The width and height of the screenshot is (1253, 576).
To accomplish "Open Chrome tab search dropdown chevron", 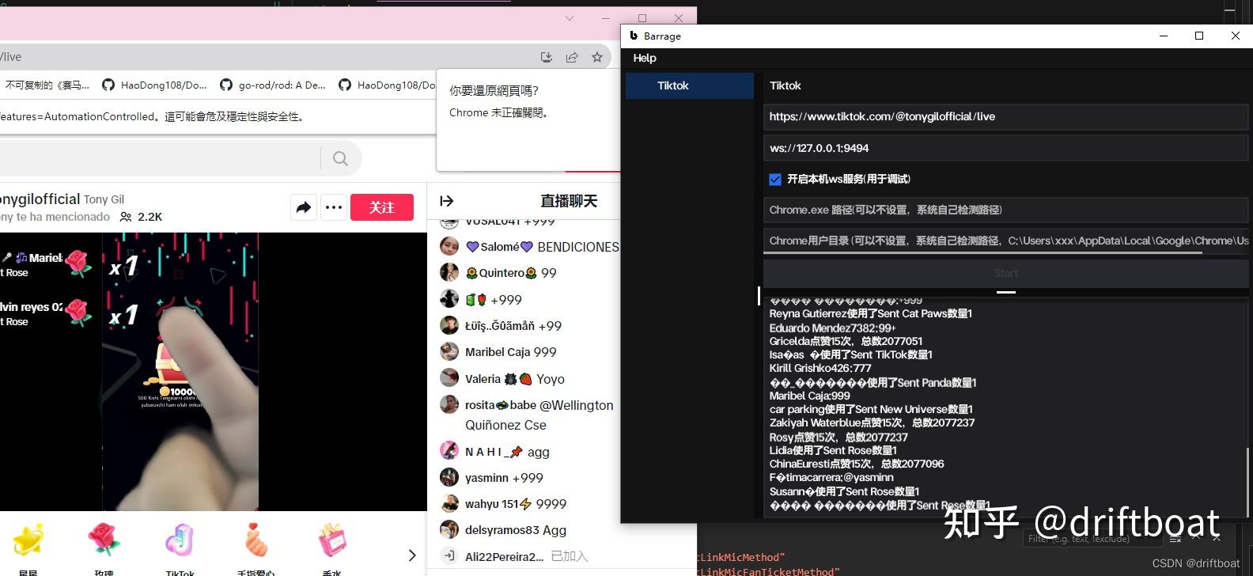I will [570, 18].
